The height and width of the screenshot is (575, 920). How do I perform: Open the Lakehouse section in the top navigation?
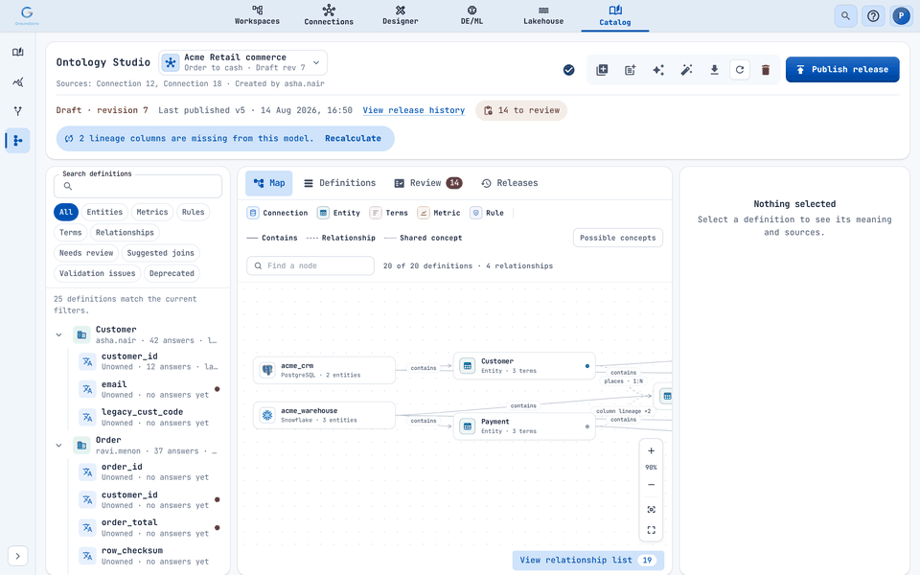(x=543, y=15)
